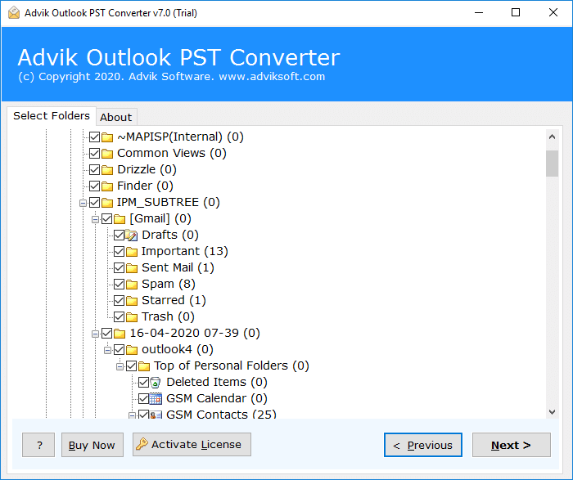Select the GSM Calendar (0) label
The image size is (573, 480).
pos(217,398)
